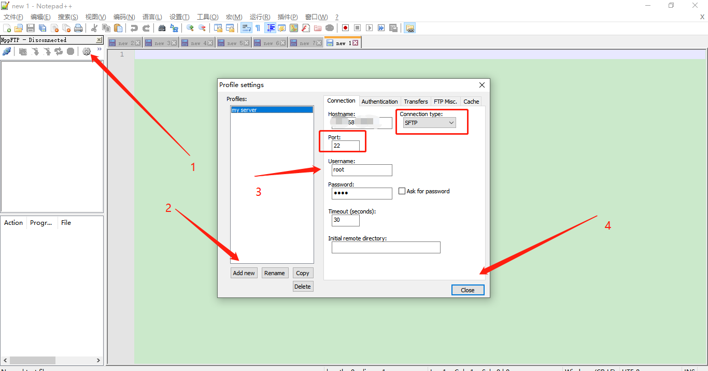
Task: Click the Copy profile button
Action: click(x=303, y=273)
